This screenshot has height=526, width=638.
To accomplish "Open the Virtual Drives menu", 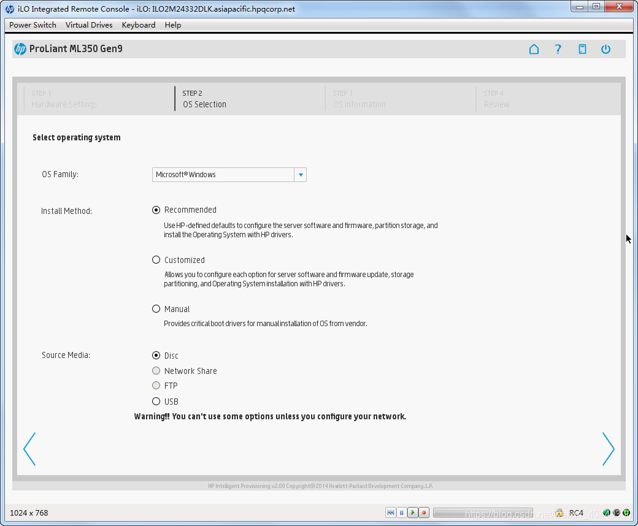I will click(89, 25).
